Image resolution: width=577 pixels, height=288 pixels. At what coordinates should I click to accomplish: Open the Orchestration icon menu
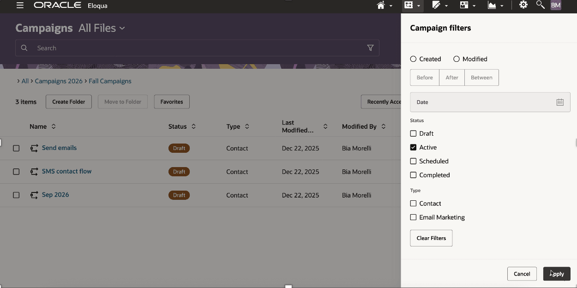pos(412,6)
